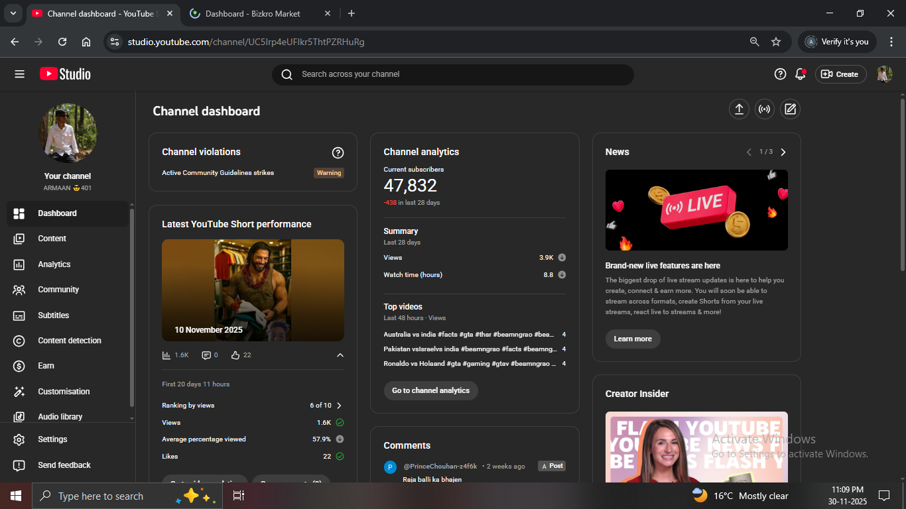Click the help question mark in header
Viewport: 906px width, 509px height.
780,74
